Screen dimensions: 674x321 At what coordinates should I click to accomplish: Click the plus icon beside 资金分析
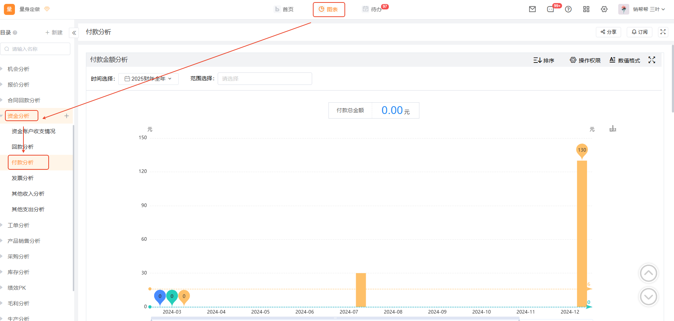point(66,116)
